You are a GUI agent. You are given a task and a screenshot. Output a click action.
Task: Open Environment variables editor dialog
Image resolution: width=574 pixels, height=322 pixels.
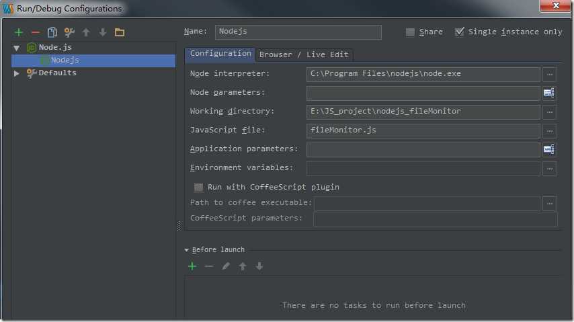tap(550, 169)
